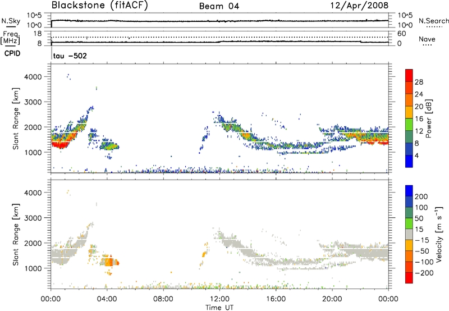Click the dotted N.Search legend line sample
Image resolution: width=449 pixels, height=311 pixels.
pos(434,27)
